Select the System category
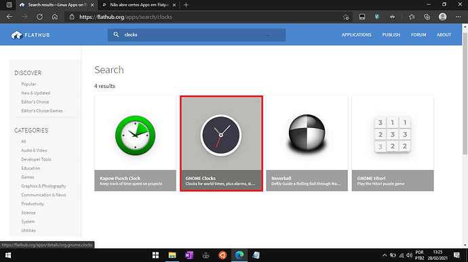Image resolution: width=468 pixels, height=262 pixels. (x=28, y=222)
